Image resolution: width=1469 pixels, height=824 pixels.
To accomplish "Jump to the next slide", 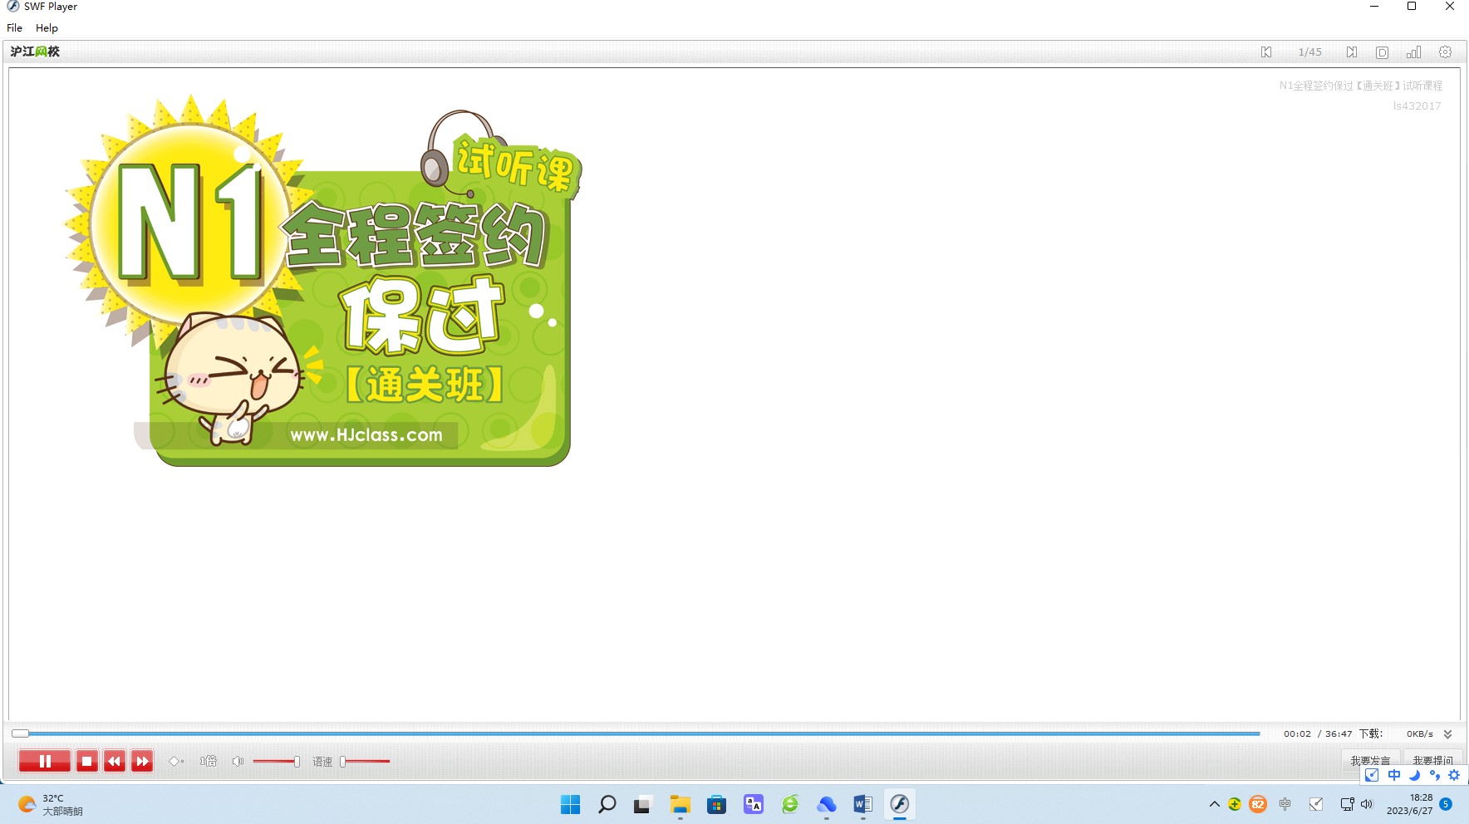I will (1352, 52).
